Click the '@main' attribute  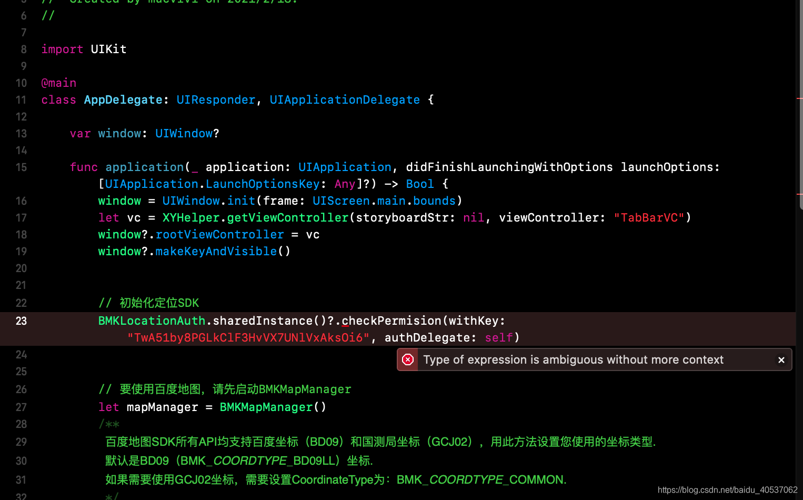[59, 83]
